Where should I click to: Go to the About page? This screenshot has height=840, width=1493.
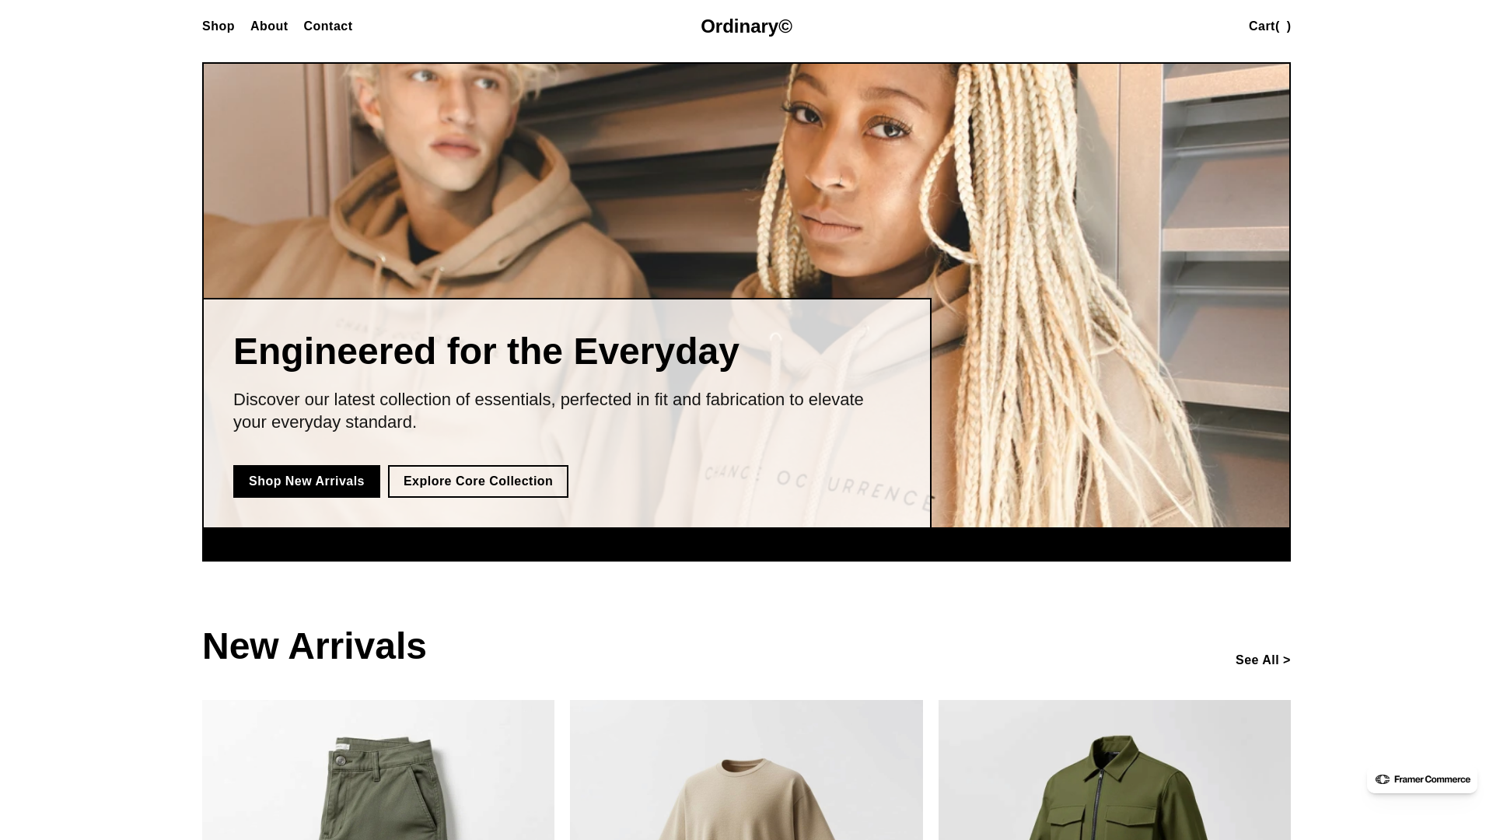pos(269,26)
